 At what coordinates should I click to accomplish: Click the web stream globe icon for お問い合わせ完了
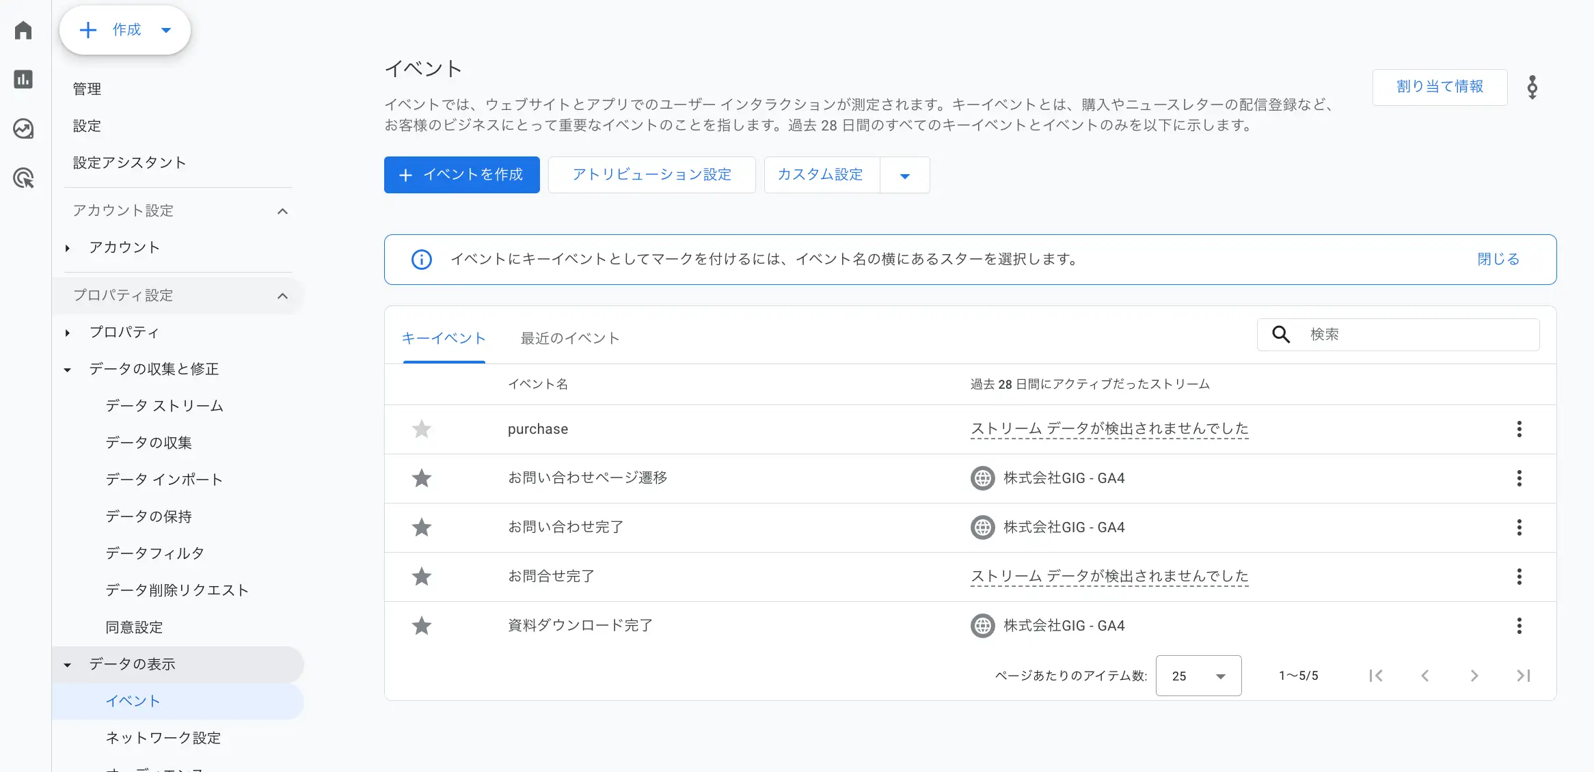click(x=983, y=527)
